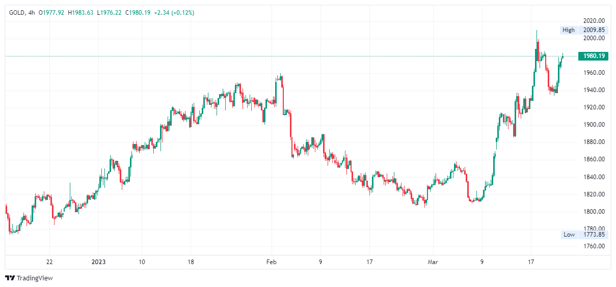Click the Feb date axis label

point(271,262)
